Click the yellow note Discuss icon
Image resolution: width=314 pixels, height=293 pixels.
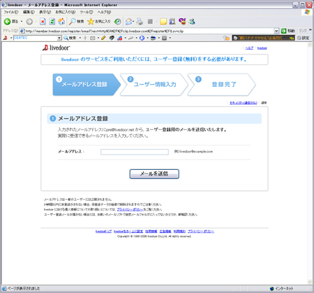point(163,22)
